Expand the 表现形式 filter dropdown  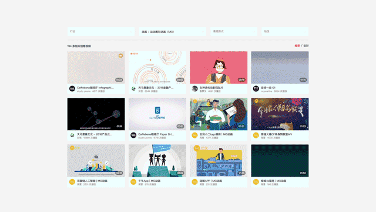tap(234, 31)
